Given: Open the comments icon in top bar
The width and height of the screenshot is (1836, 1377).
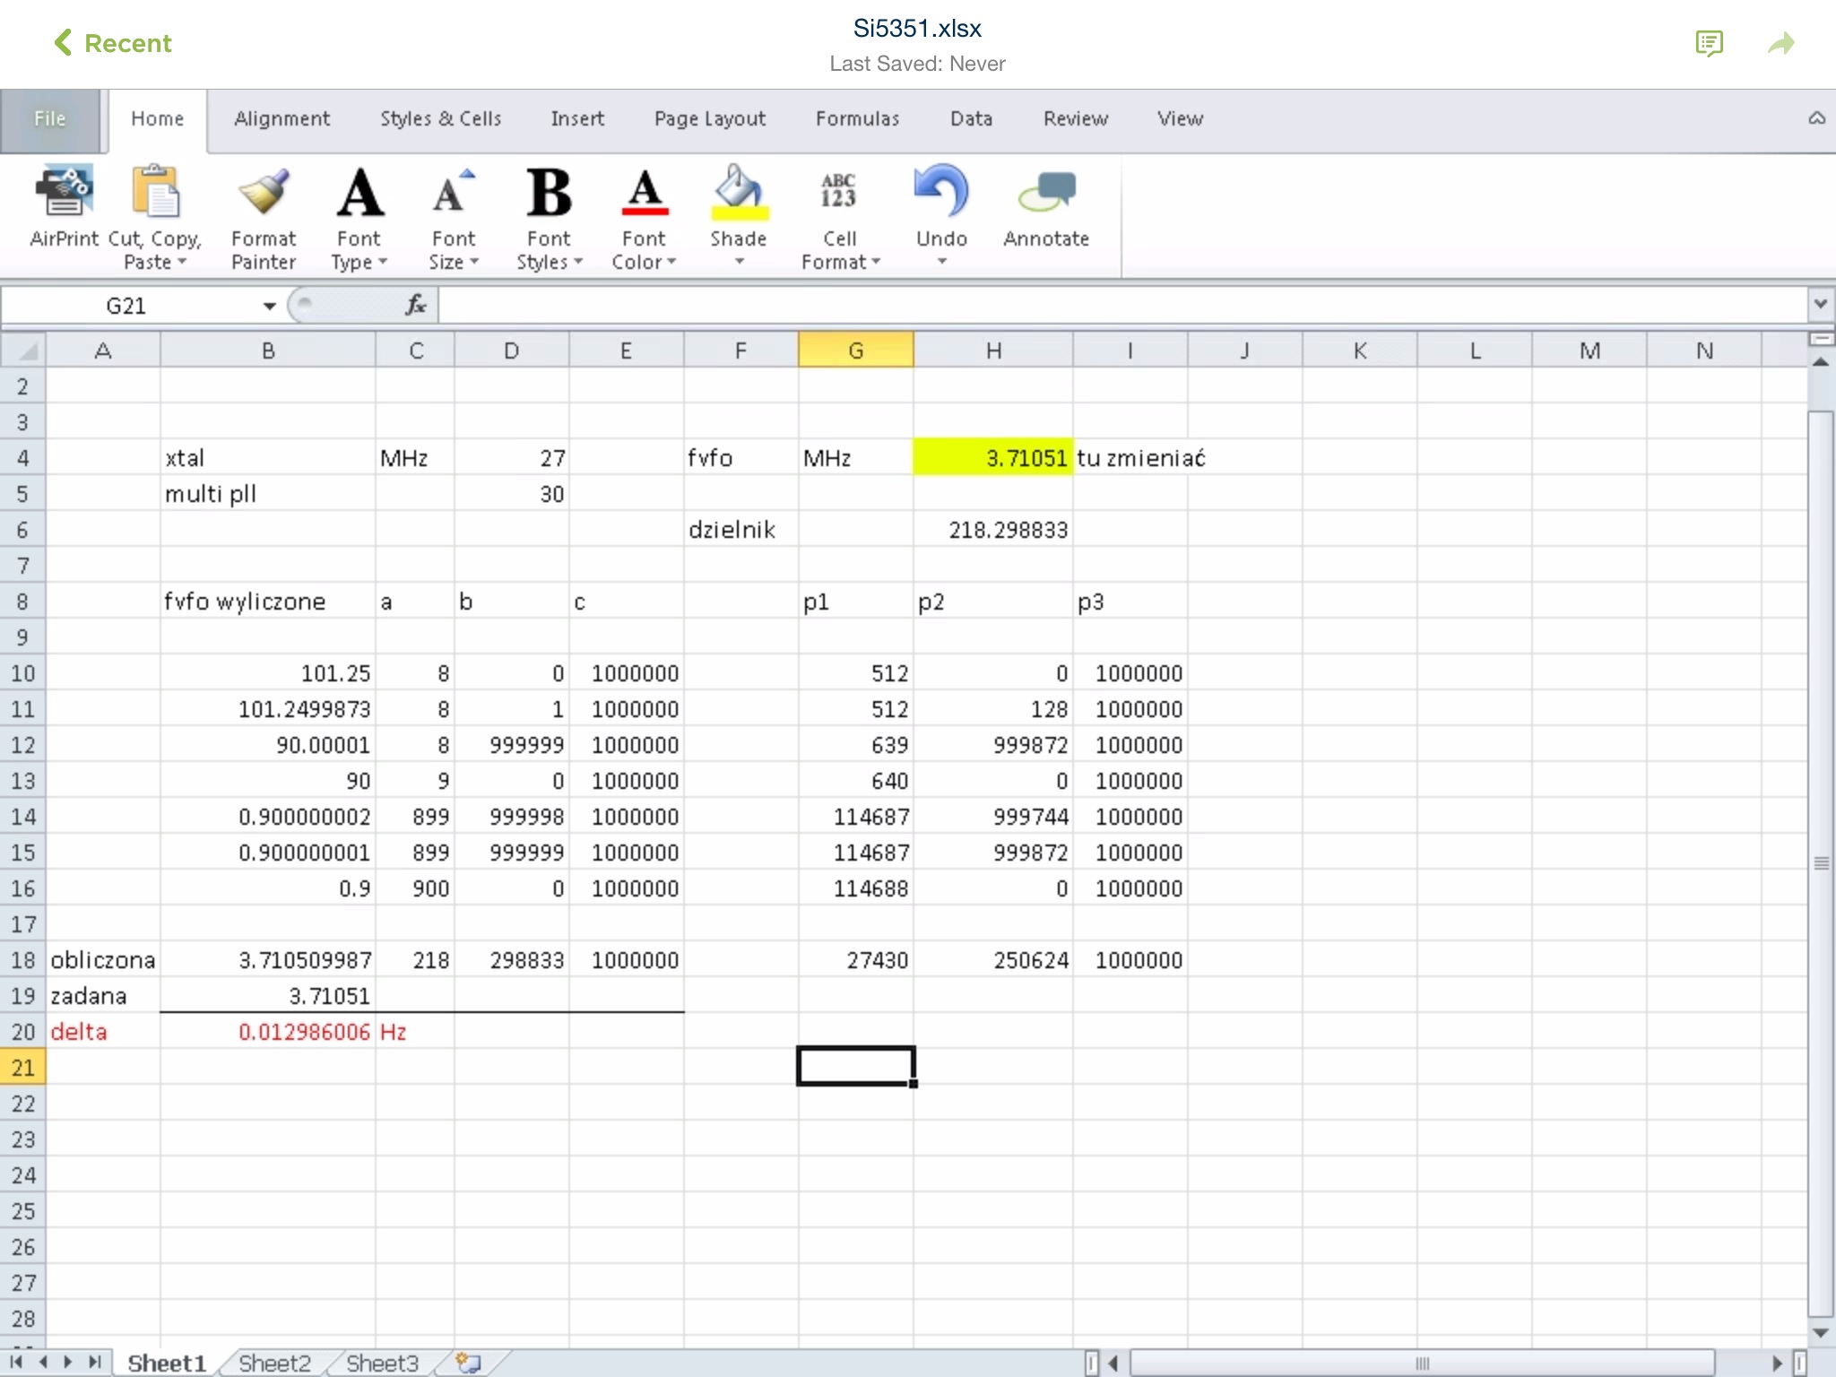Looking at the screenshot, I should click(x=1709, y=43).
